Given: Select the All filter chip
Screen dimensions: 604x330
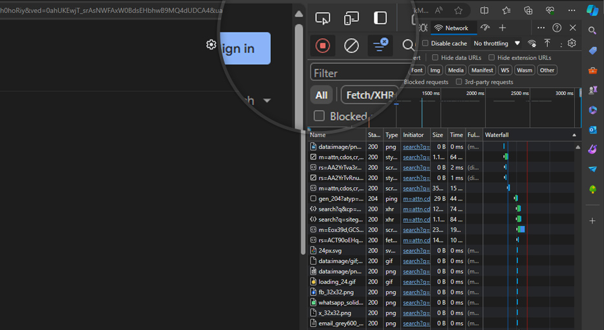Looking at the screenshot, I should (321, 95).
